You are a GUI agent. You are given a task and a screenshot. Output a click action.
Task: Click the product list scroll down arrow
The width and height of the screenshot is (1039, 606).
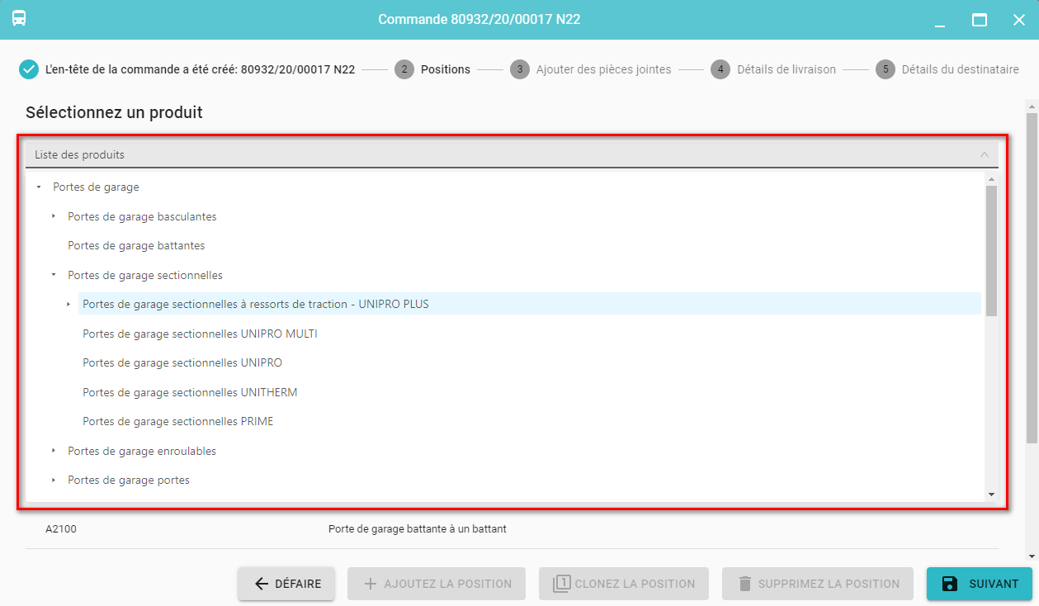[991, 495]
